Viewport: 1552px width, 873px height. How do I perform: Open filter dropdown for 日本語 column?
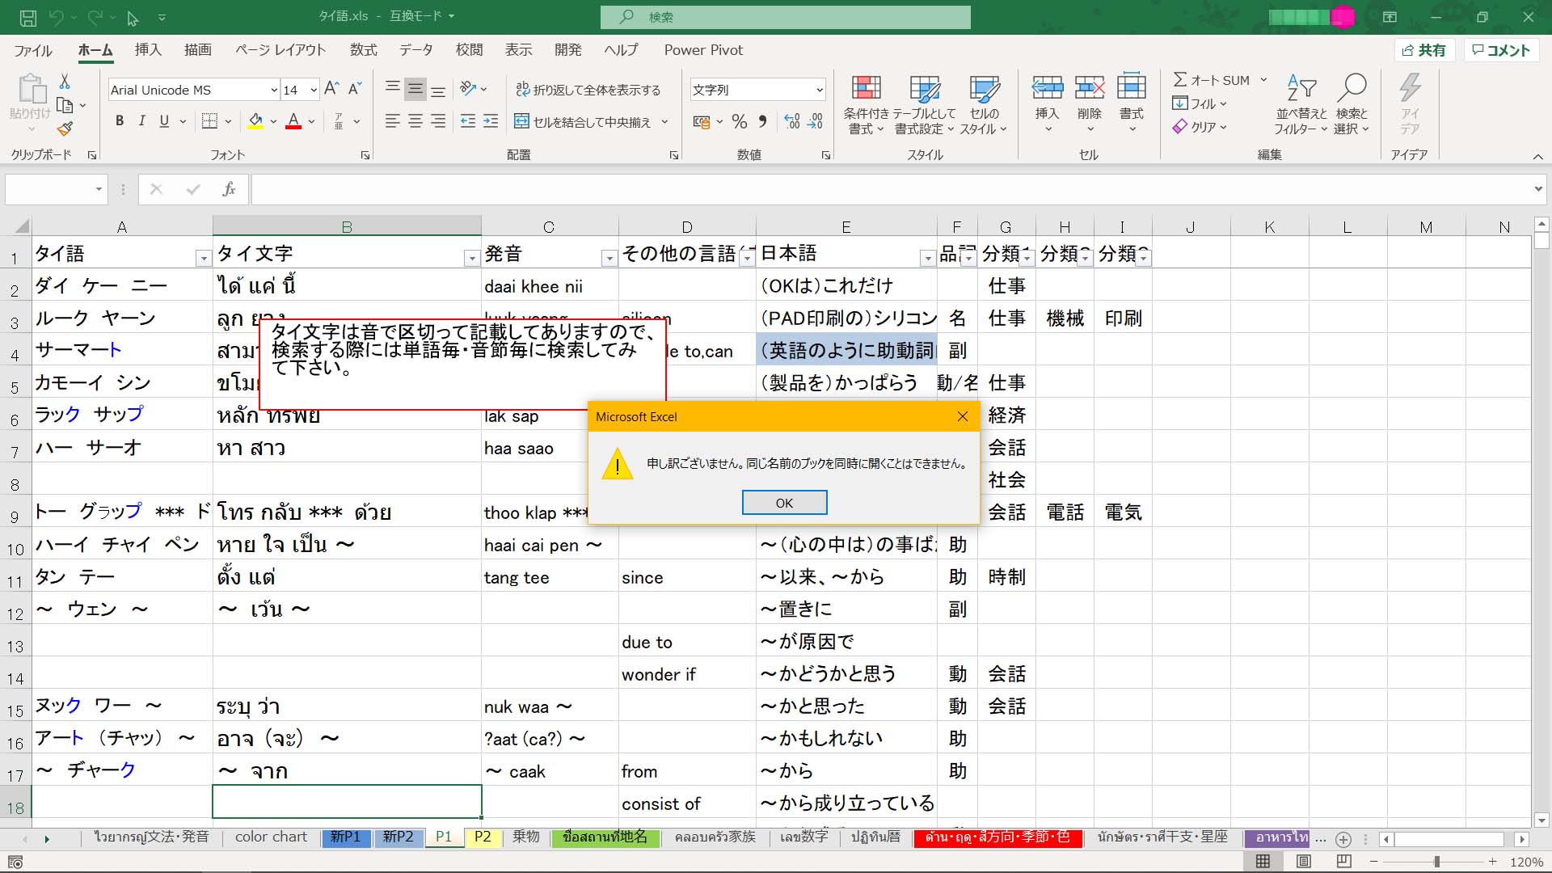point(927,258)
